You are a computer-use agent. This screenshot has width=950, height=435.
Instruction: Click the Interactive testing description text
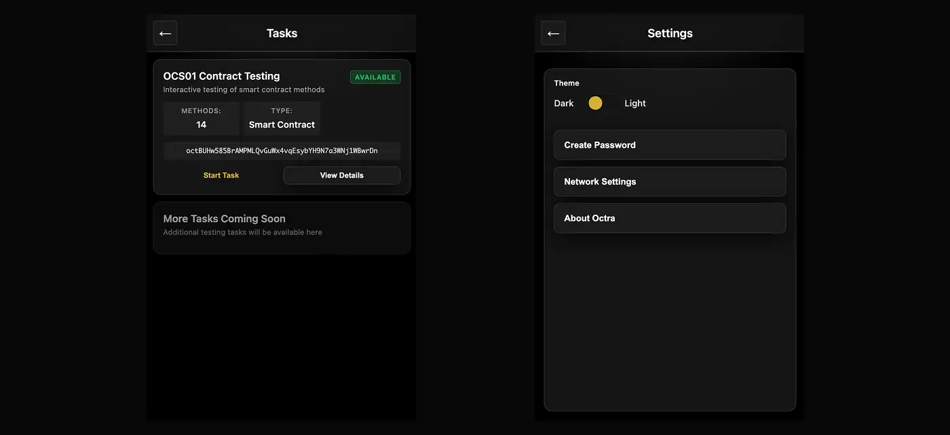[x=244, y=89]
